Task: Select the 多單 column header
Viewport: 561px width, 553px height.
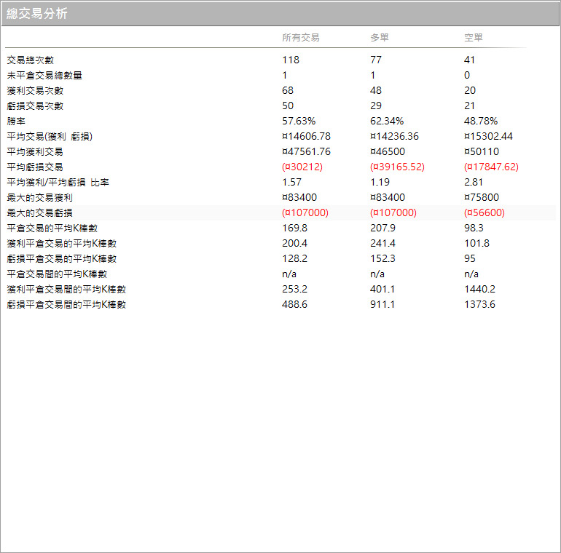Action: [380, 38]
